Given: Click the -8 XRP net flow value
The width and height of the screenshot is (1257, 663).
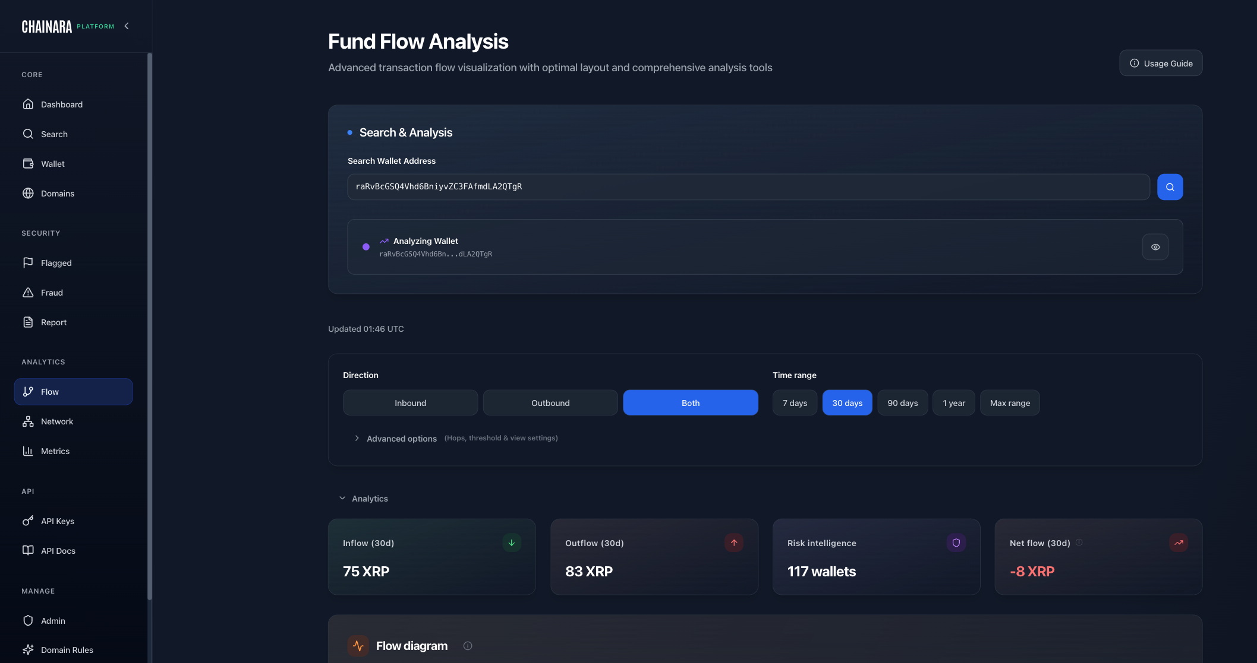Looking at the screenshot, I should (x=1032, y=572).
